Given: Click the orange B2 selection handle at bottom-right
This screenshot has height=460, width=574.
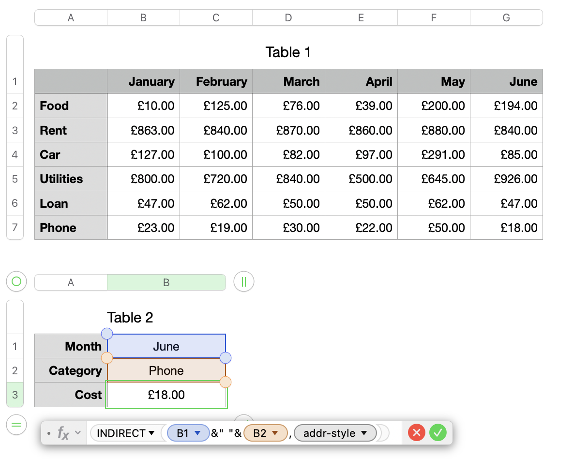Looking at the screenshot, I should pyautogui.click(x=226, y=382).
